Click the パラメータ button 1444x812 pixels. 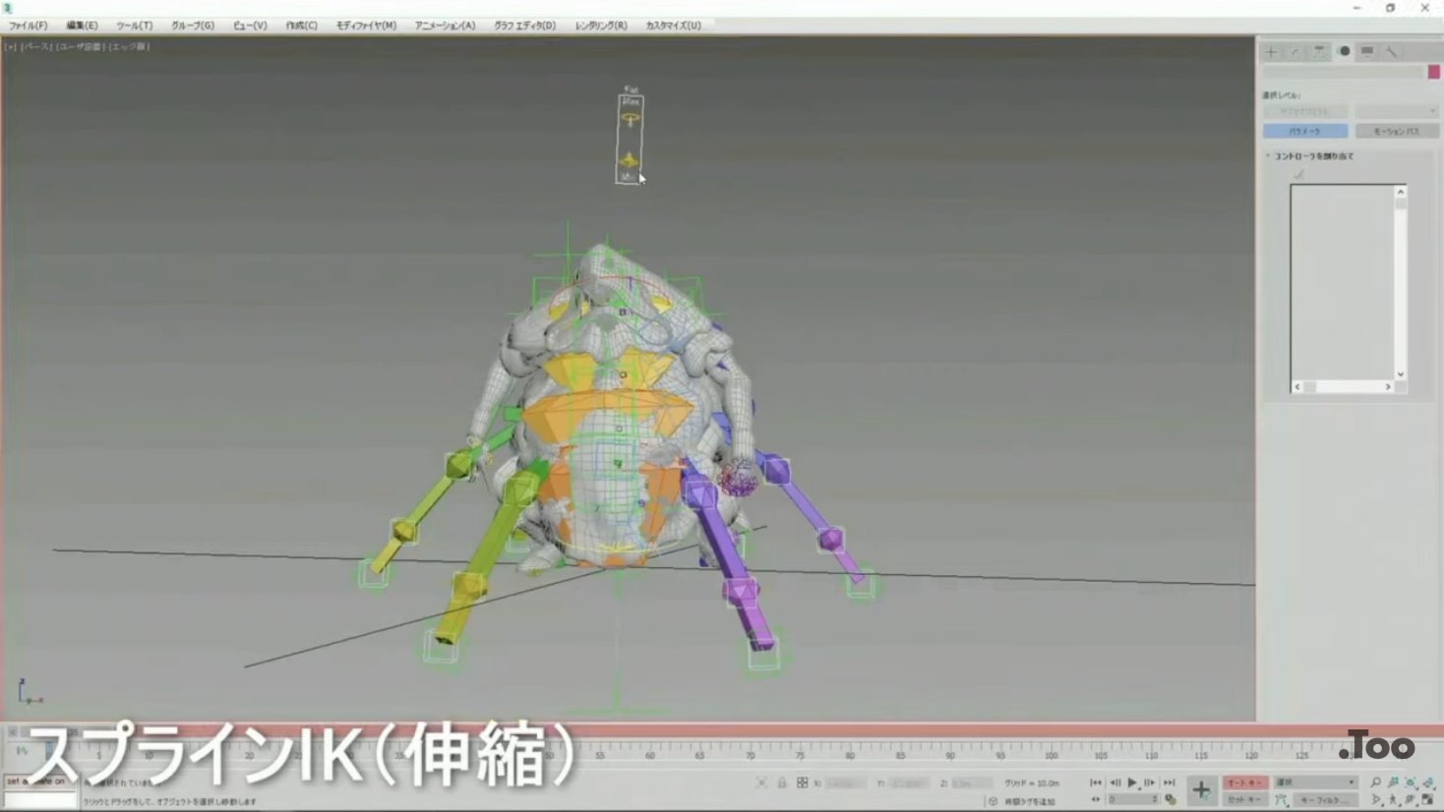pyautogui.click(x=1305, y=131)
